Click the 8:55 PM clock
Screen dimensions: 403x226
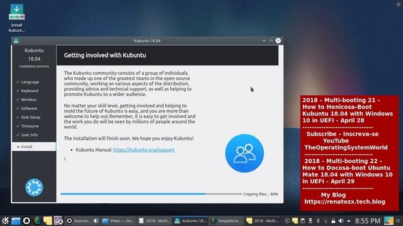click(x=368, y=221)
